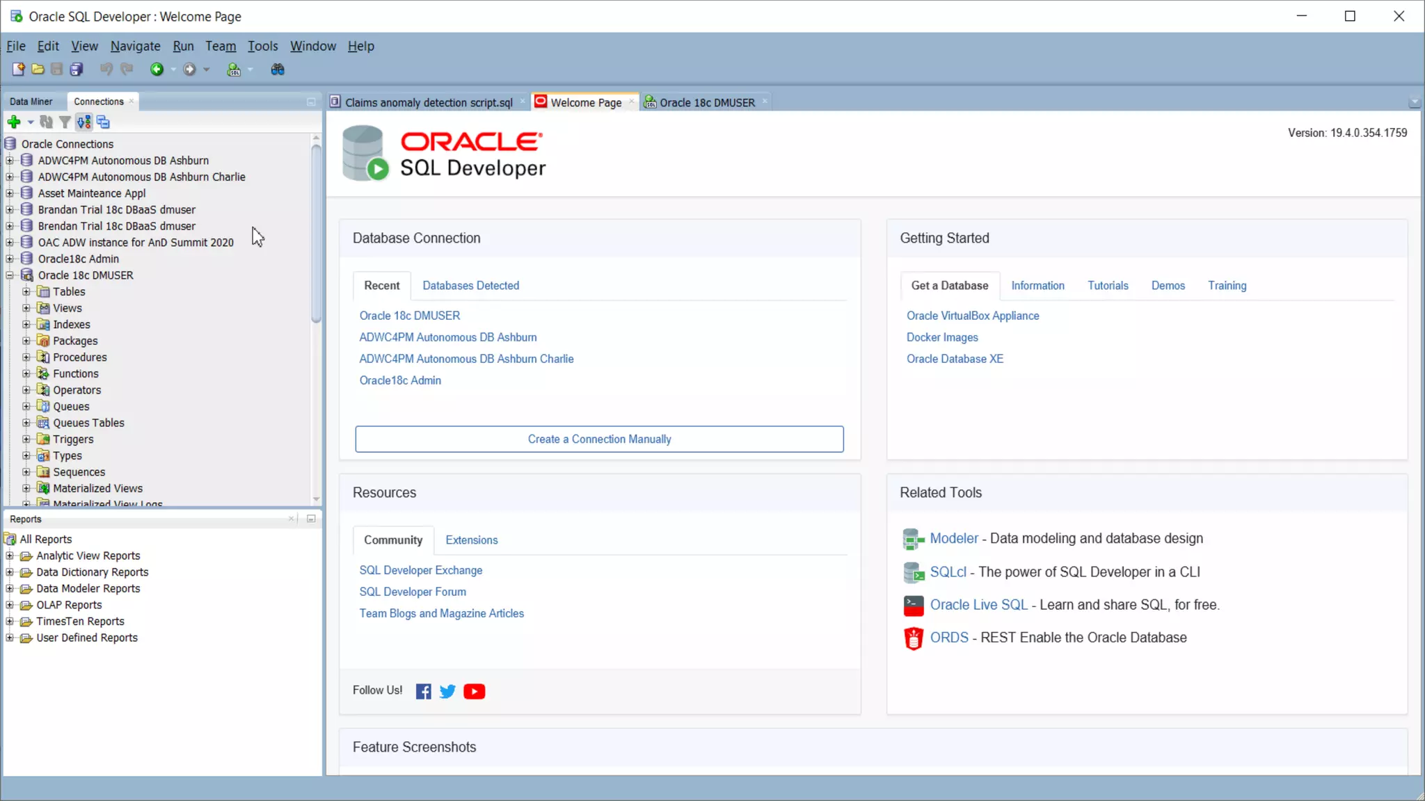Click the Connections scrollbar down arrow
The width and height of the screenshot is (1425, 801).
click(x=316, y=499)
